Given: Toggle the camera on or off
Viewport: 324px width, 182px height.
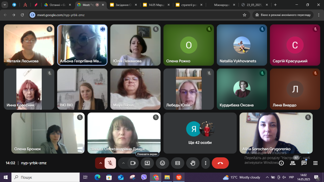Looking at the screenshot, I should pos(133,163).
